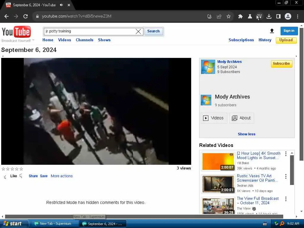The image size is (304, 228).
Task: Click the magnifier icon in system tray
Action: tap(282, 224)
